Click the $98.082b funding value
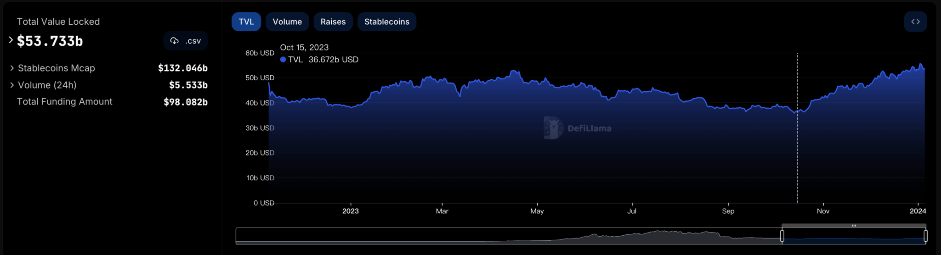Image resolution: width=941 pixels, height=255 pixels. pyautogui.click(x=186, y=102)
